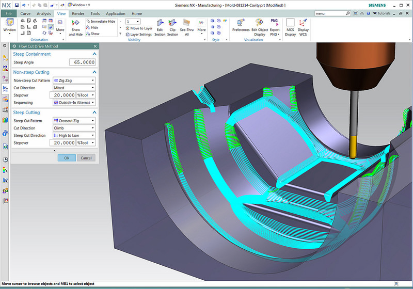This screenshot has width=413, height=289.
Task: Click the Cancel button
Action: 86,158
